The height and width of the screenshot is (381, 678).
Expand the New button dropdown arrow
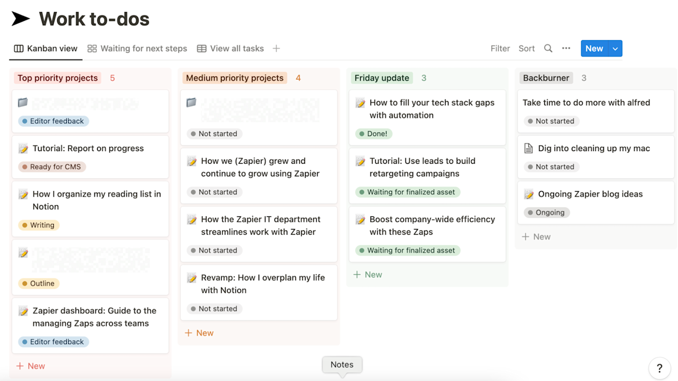tap(615, 48)
